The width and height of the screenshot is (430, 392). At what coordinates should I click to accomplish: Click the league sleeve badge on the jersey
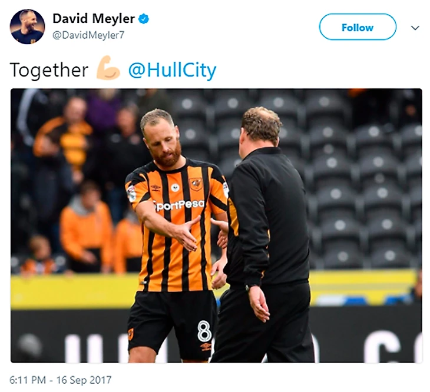(x=131, y=193)
